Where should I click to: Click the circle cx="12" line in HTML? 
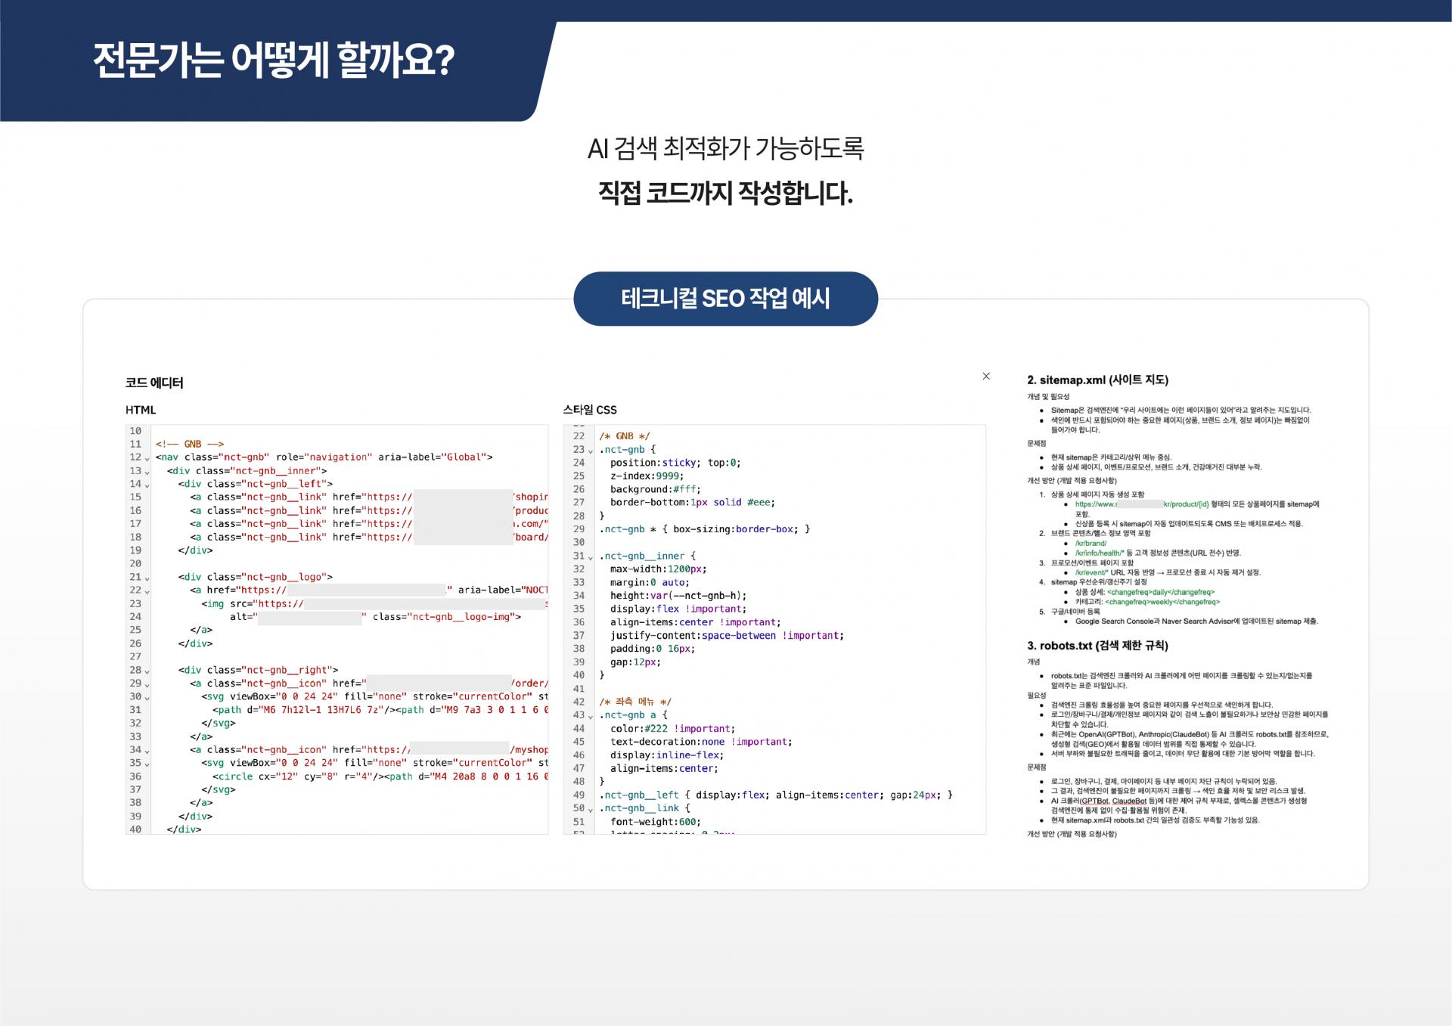(x=380, y=776)
